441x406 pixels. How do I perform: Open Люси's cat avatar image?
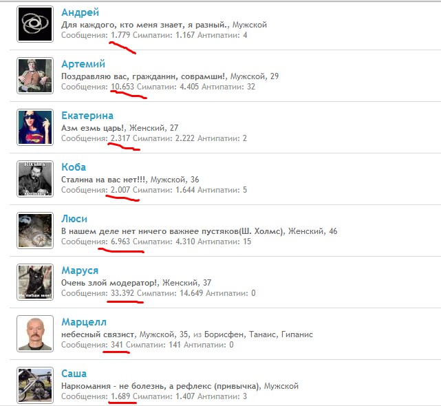pyautogui.click(x=35, y=231)
